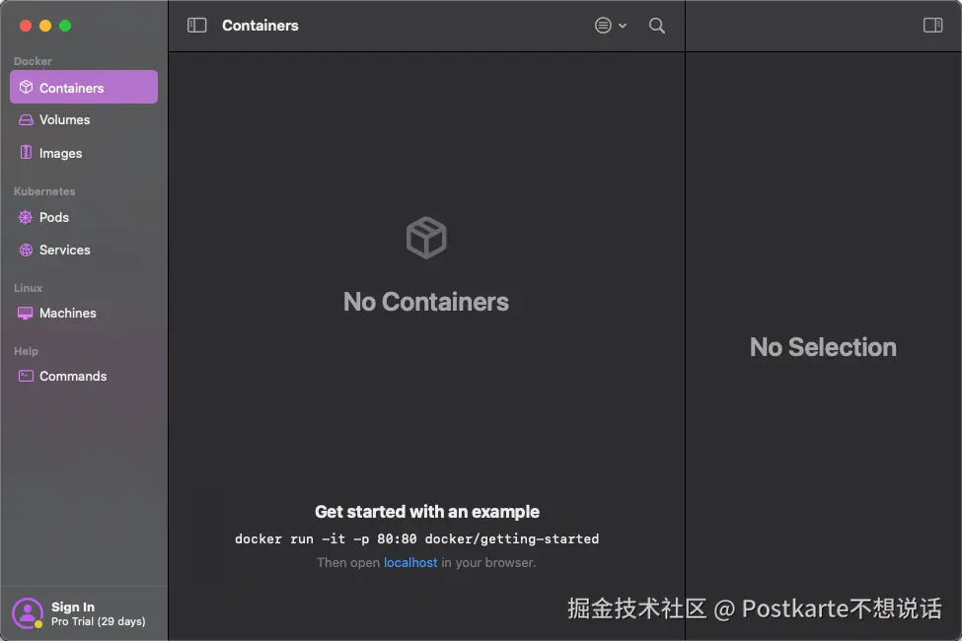The image size is (962, 641).
Task: Click the Commands terminal icon
Action: (x=26, y=376)
